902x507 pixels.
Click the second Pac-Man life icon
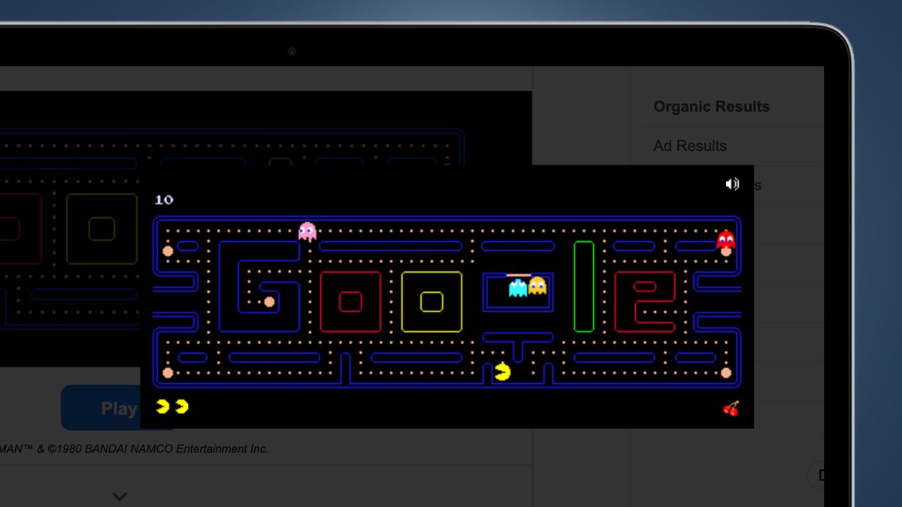181,406
